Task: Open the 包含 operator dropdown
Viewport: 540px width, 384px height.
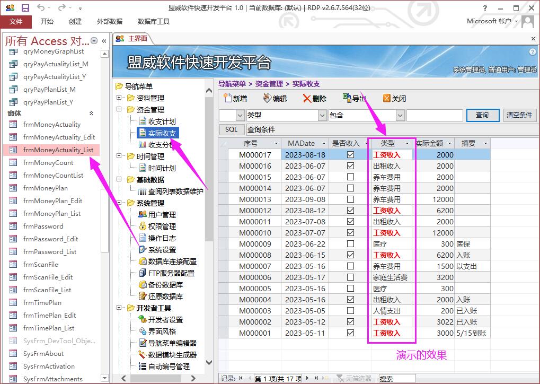Action: (x=400, y=116)
